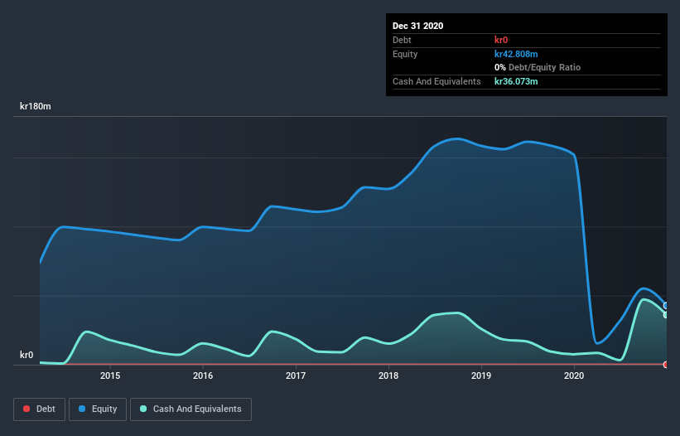Click the red Debt endpoint marker

tap(666, 365)
